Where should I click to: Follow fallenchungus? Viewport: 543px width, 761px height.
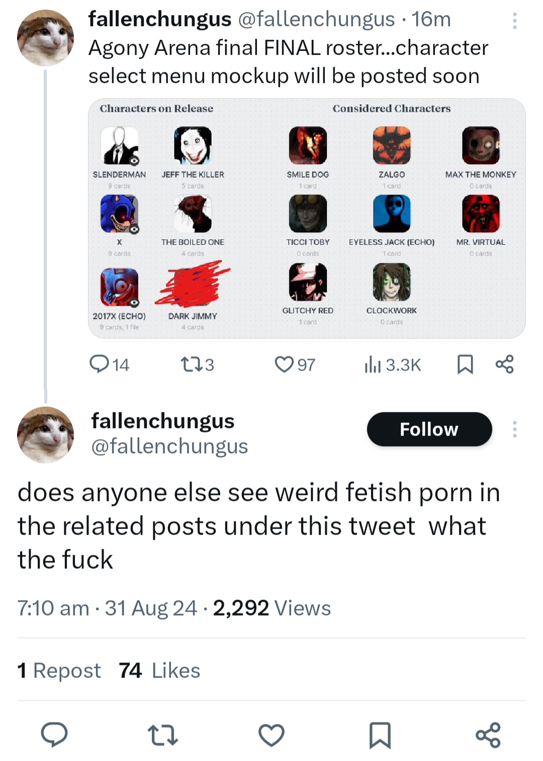[x=429, y=429]
